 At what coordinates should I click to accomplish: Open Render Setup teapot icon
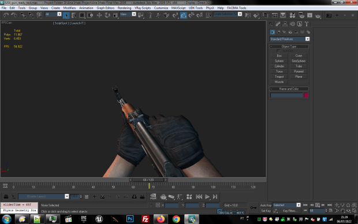[301, 15]
